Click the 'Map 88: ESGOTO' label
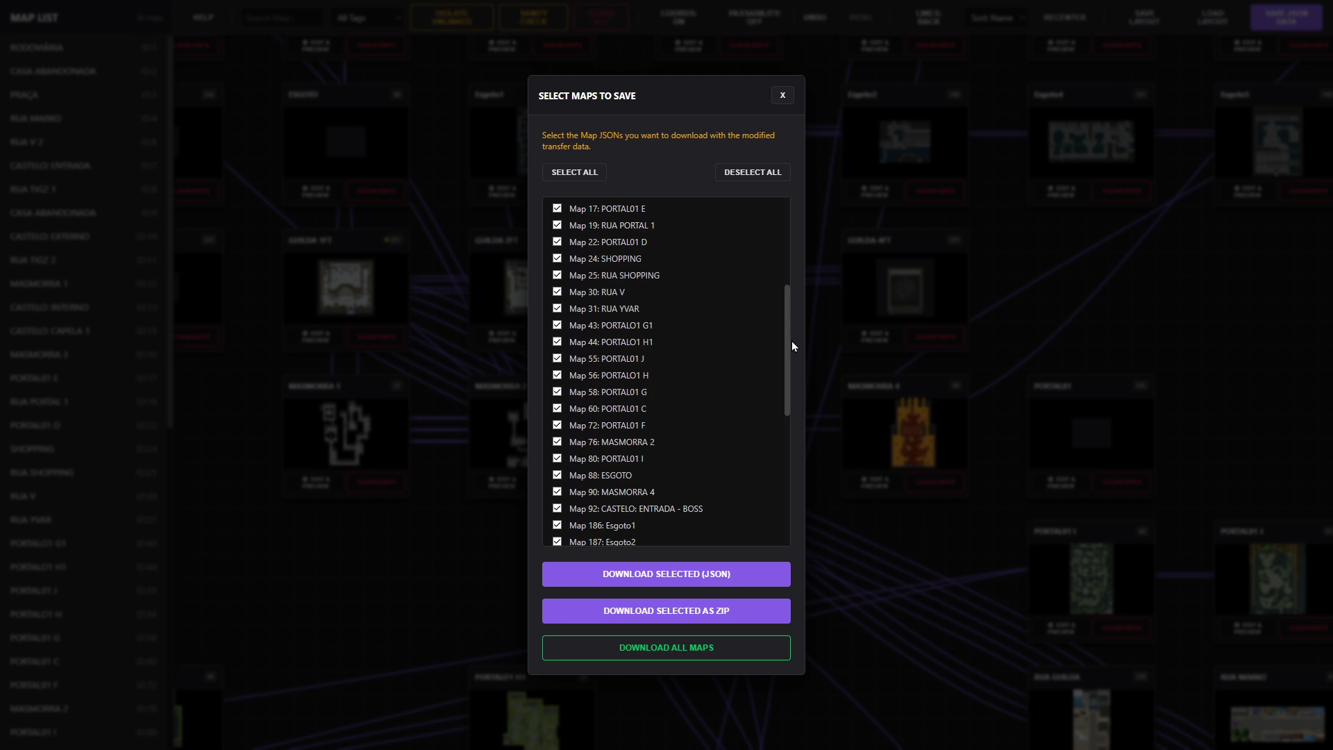The height and width of the screenshot is (750, 1333). pyautogui.click(x=601, y=476)
